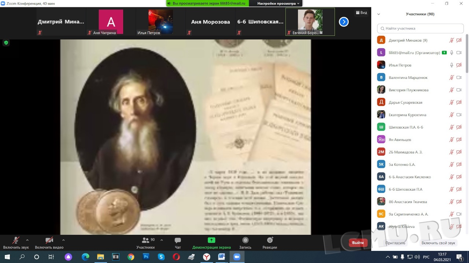Select Шиповская П.А. 6-6 participant row
The height and width of the screenshot is (263, 469).
point(420,127)
